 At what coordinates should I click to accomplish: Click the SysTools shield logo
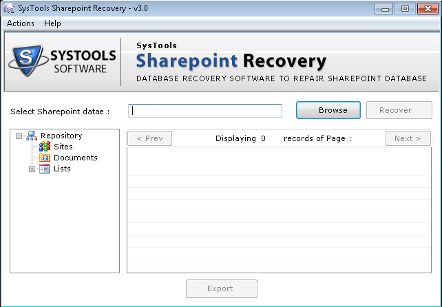tap(28, 60)
